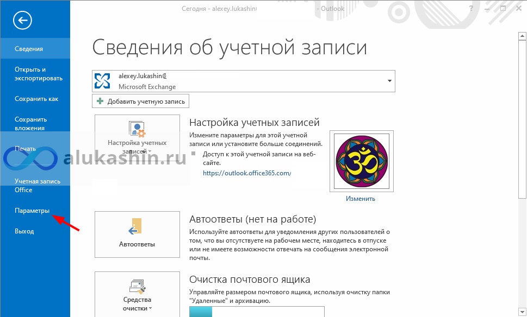Expand the account selection dropdown arrow
The width and height of the screenshot is (527, 317).
[x=389, y=81]
